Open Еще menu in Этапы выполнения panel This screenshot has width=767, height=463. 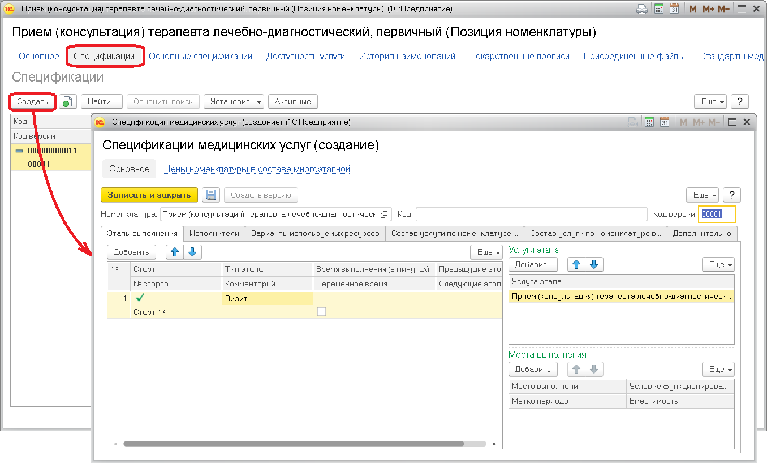486,252
